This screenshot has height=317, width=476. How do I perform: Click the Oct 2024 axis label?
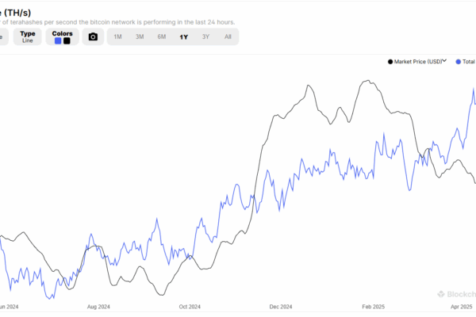point(190,307)
